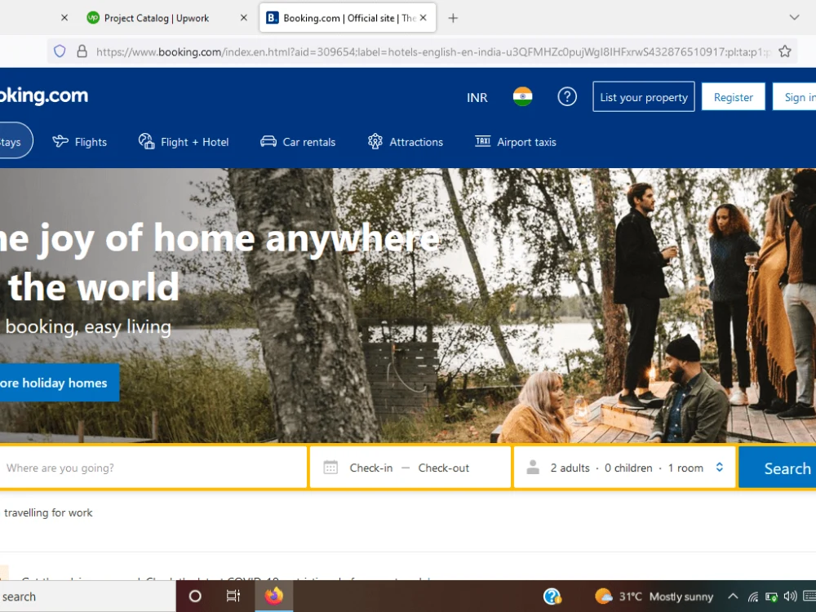This screenshot has width=816, height=612.
Task: Select the Check-out date
Action: [443, 468]
